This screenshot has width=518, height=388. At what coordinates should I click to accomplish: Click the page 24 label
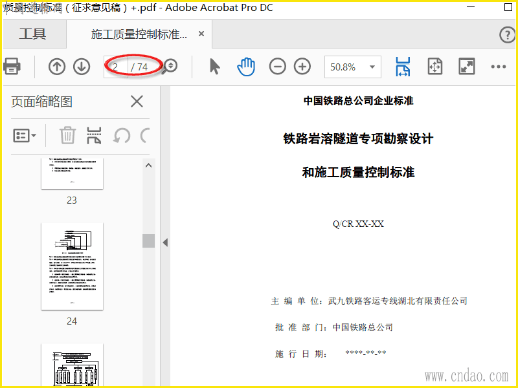coord(72,321)
